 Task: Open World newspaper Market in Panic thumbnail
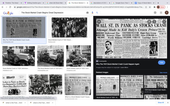[x=14, y=84]
